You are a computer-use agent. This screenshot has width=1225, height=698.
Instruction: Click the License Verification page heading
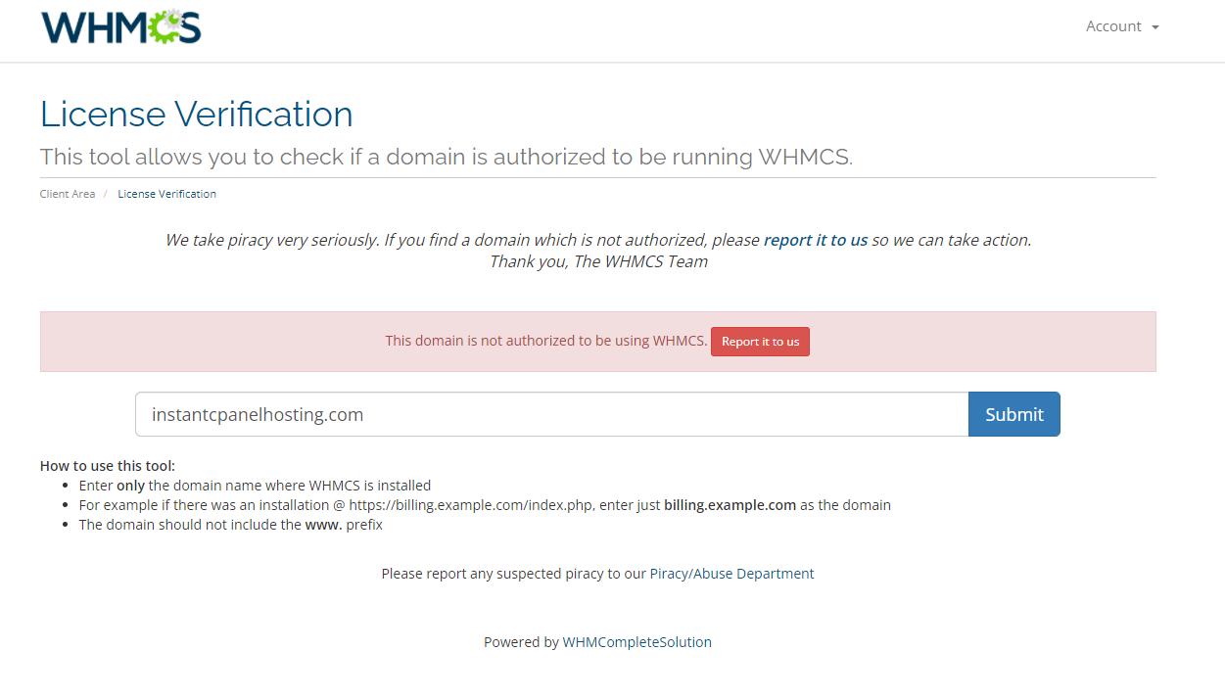point(196,115)
